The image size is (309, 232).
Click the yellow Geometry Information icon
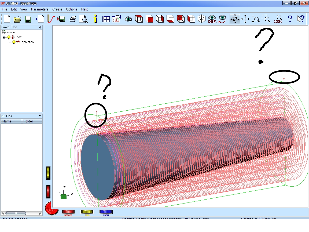pos(95,19)
